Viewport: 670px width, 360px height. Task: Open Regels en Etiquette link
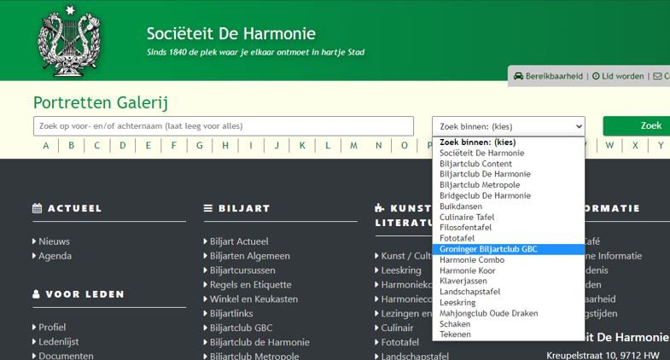(x=250, y=285)
